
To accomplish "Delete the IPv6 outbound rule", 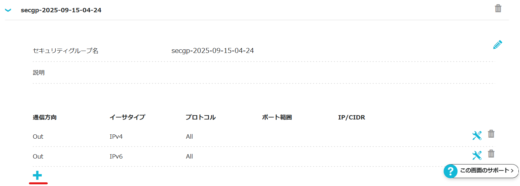I will coord(491,154).
